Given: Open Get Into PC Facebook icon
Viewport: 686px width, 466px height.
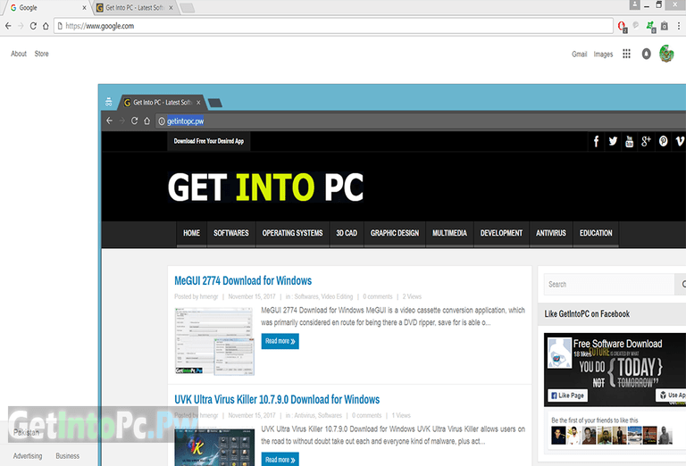Looking at the screenshot, I should click(596, 141).
